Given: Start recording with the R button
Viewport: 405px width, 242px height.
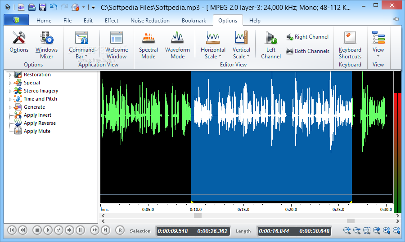Looking at the screenshot, I should point(120,230).
